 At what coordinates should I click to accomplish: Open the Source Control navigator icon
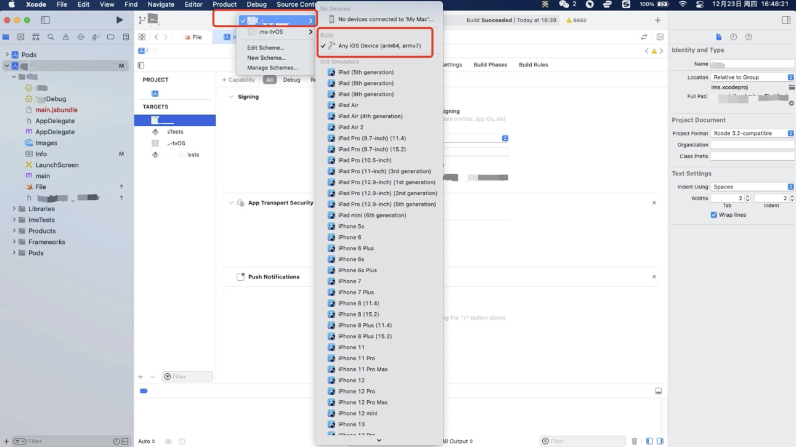click(x=21, y=37)
